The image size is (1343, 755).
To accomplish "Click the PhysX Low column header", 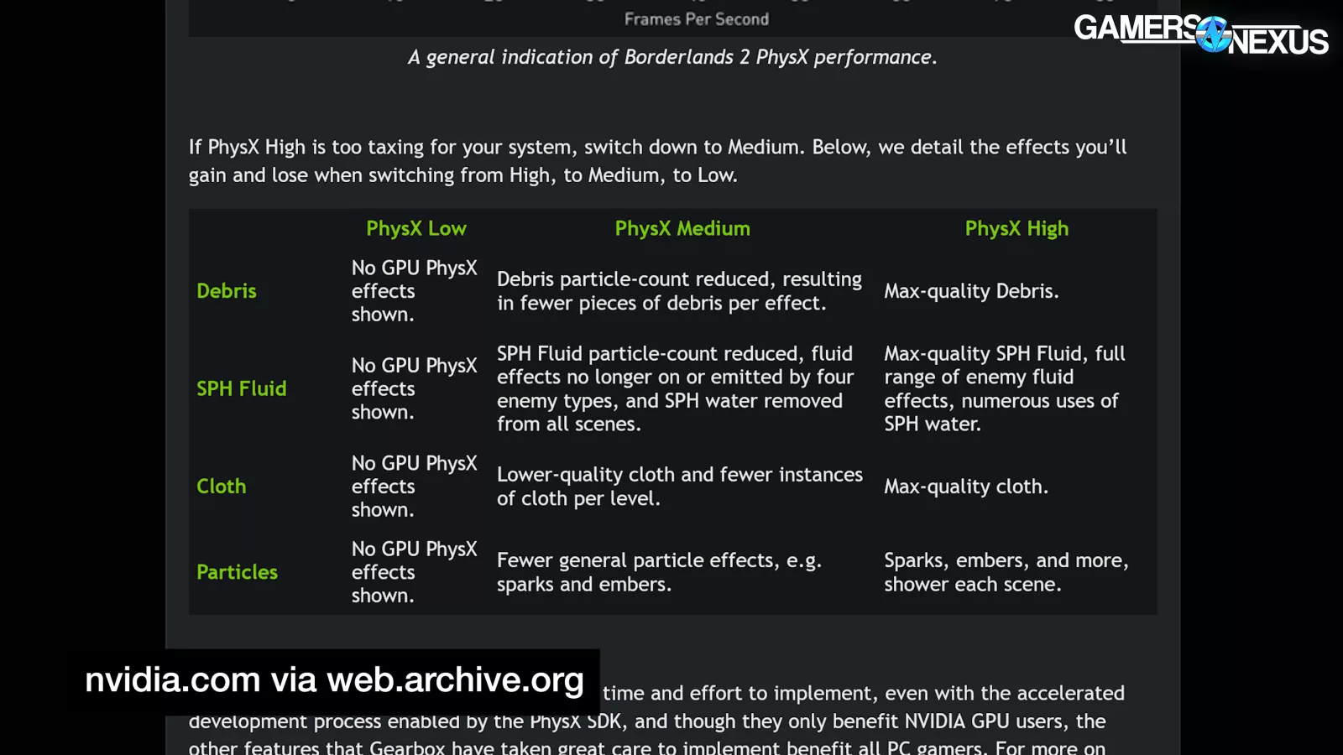I will (415, 228).
